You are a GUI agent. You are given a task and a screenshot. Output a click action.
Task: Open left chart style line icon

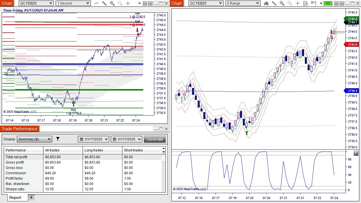tap(96, 3)
